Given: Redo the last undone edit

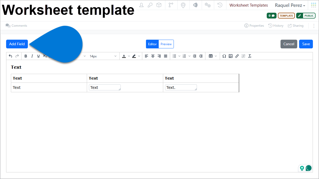Looking at the screenshot, I should (17, 56).
